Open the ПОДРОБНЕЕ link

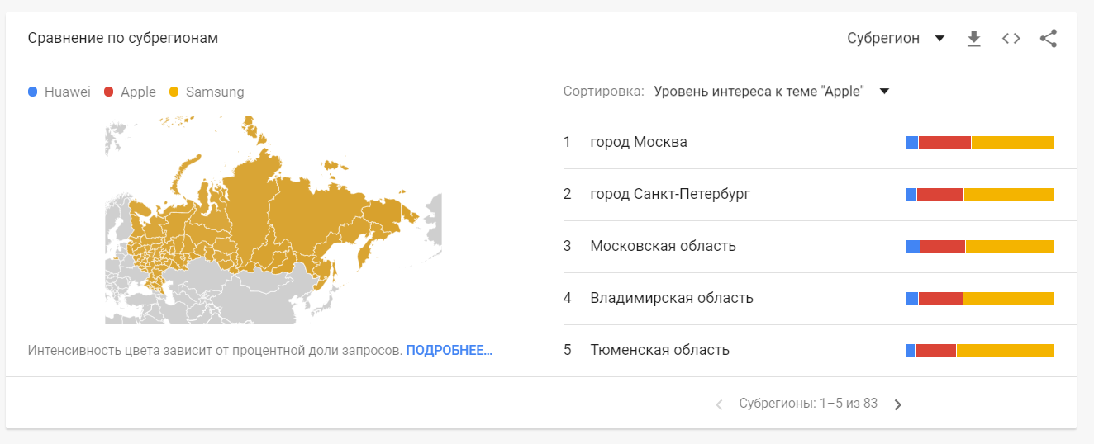(449, 350)
